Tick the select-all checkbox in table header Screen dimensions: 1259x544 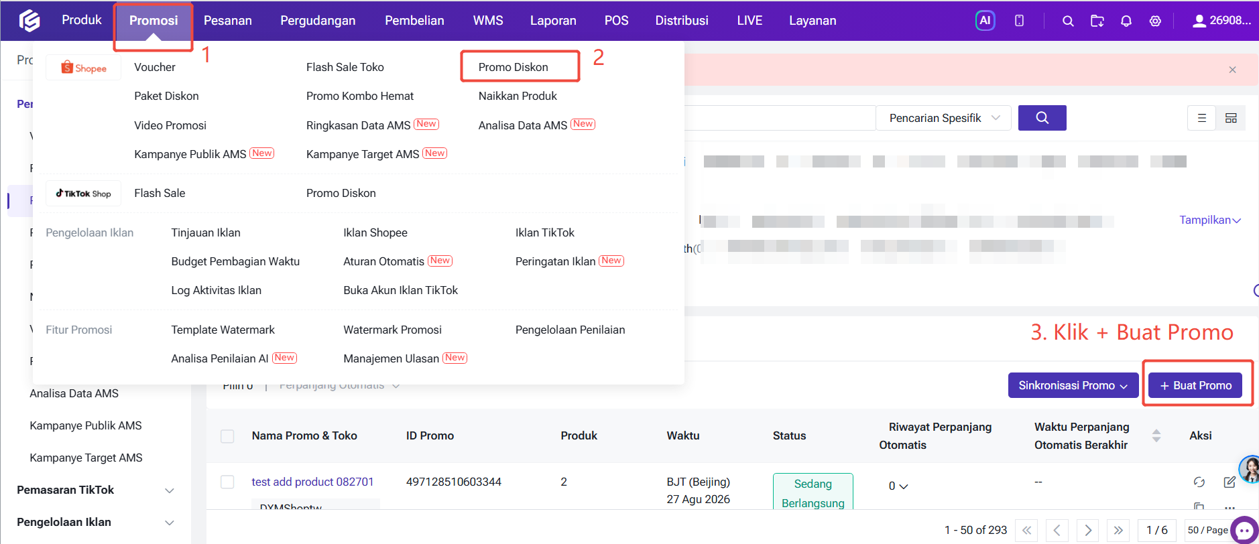(x=227, y=436)
